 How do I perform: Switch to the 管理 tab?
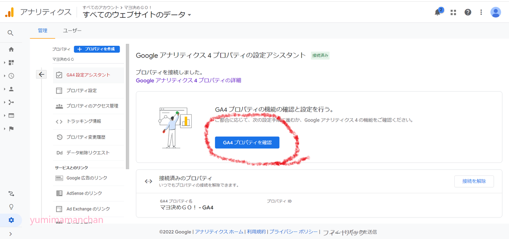point(42,31)
